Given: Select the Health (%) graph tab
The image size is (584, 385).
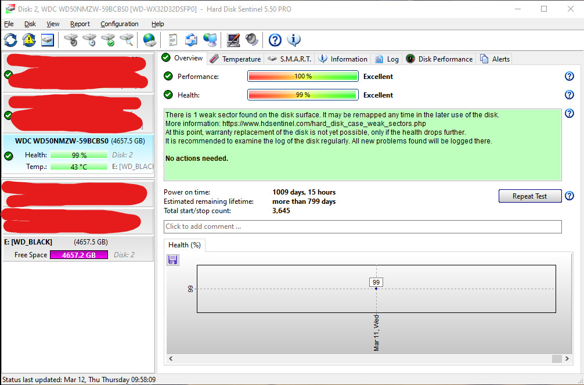Looking at the screenshot, I should 185,245.
